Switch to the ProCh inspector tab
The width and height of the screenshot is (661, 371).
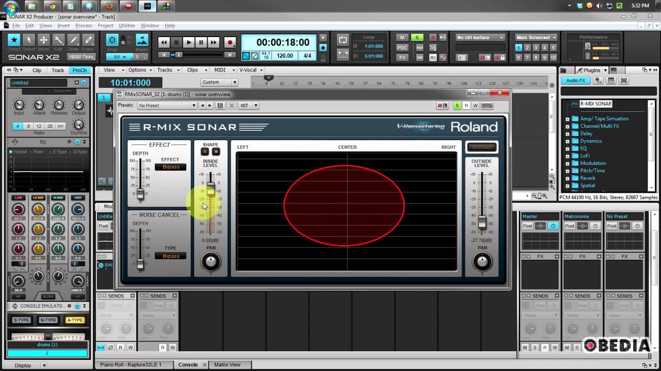click(80, 70)
